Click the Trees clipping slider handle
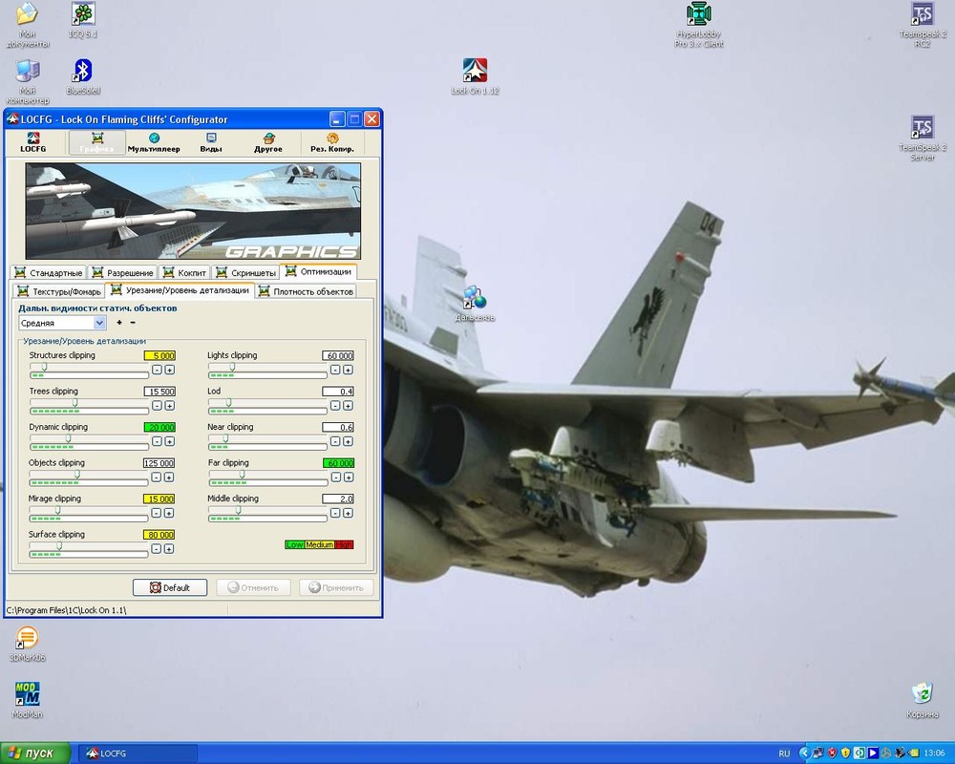The width and height of the screenshot is (955, 764). click(75, 402)
